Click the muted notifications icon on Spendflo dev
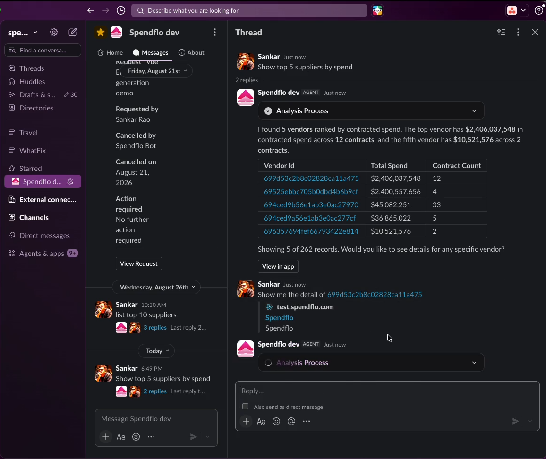This screenshot has height=459, width=546. click(70, 181)
